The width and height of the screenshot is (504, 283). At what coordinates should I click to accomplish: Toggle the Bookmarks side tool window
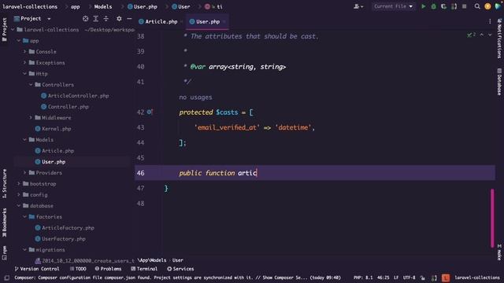5,223
